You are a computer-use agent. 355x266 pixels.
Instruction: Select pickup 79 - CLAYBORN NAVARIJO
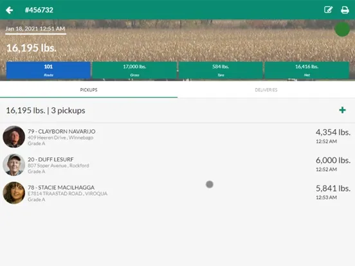(177, 137)
